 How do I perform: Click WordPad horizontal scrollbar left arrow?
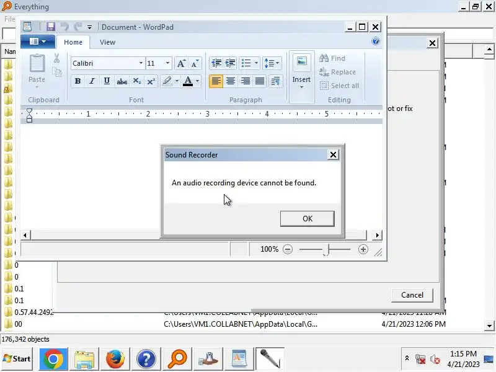click(x=25, y=235)
